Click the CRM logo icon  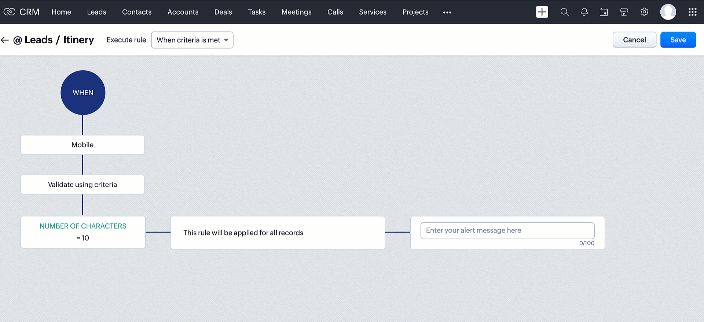[10, 12]
